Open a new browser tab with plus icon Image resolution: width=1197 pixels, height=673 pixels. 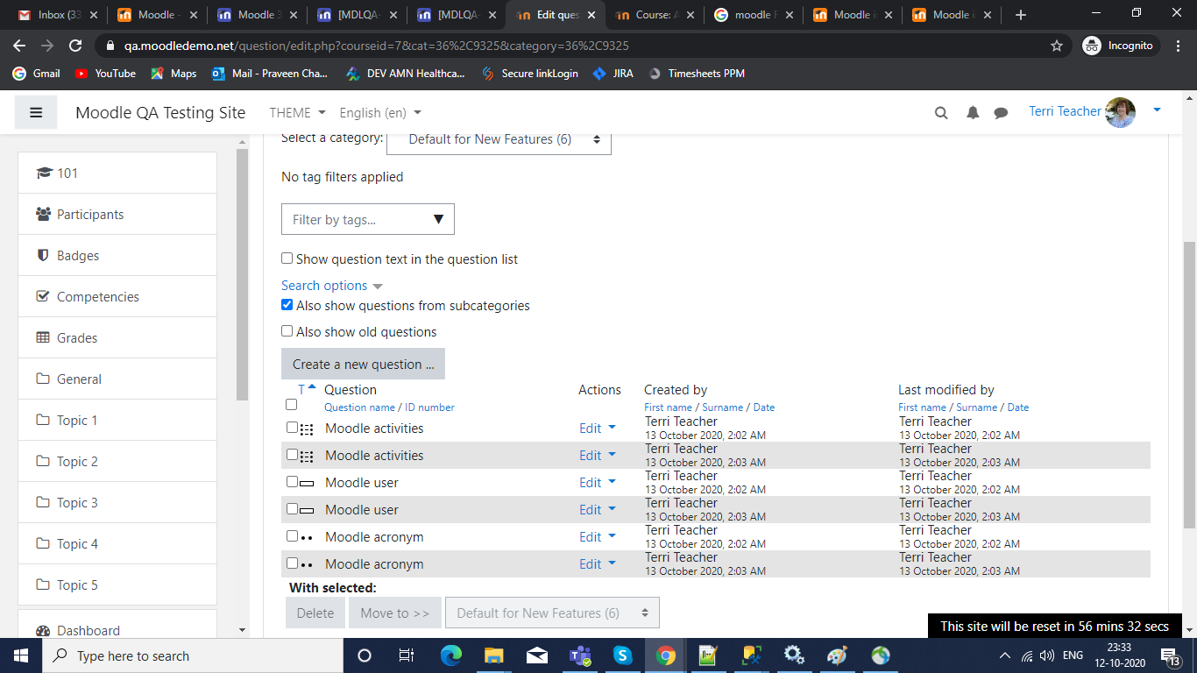(x=1020, y=15)
